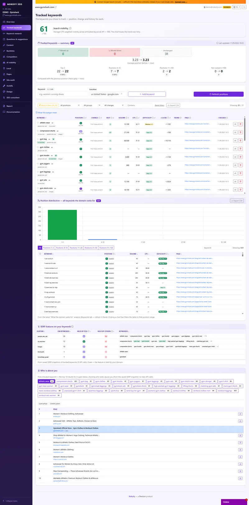249x505 pixels.
Task: Tick checkbox next to '10 leg workouts'
Action: pos(40,292)
